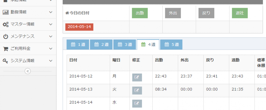
Task: Expand the マスター情報 menu chevron
Action: pyautogui.click(x=51, y=24)
